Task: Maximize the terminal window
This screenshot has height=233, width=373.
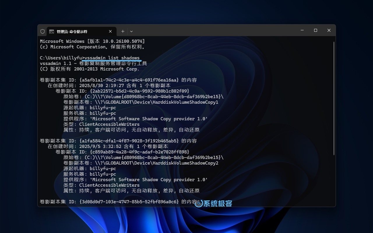Action: click(x=316, y=30)
